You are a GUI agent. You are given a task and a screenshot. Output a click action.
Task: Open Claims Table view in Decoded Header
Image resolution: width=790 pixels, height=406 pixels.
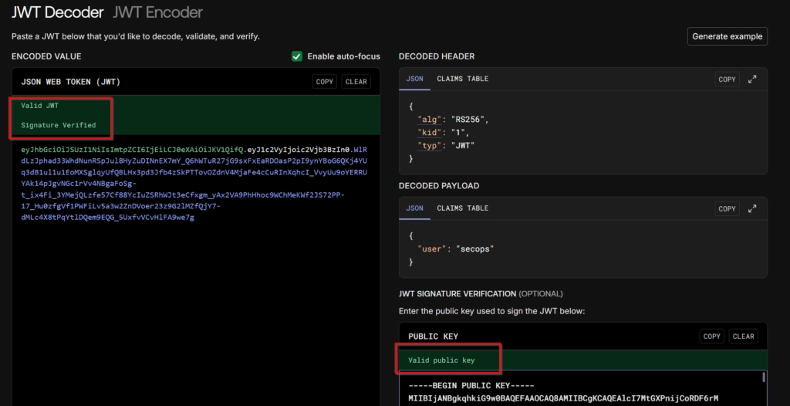(462, 79)
